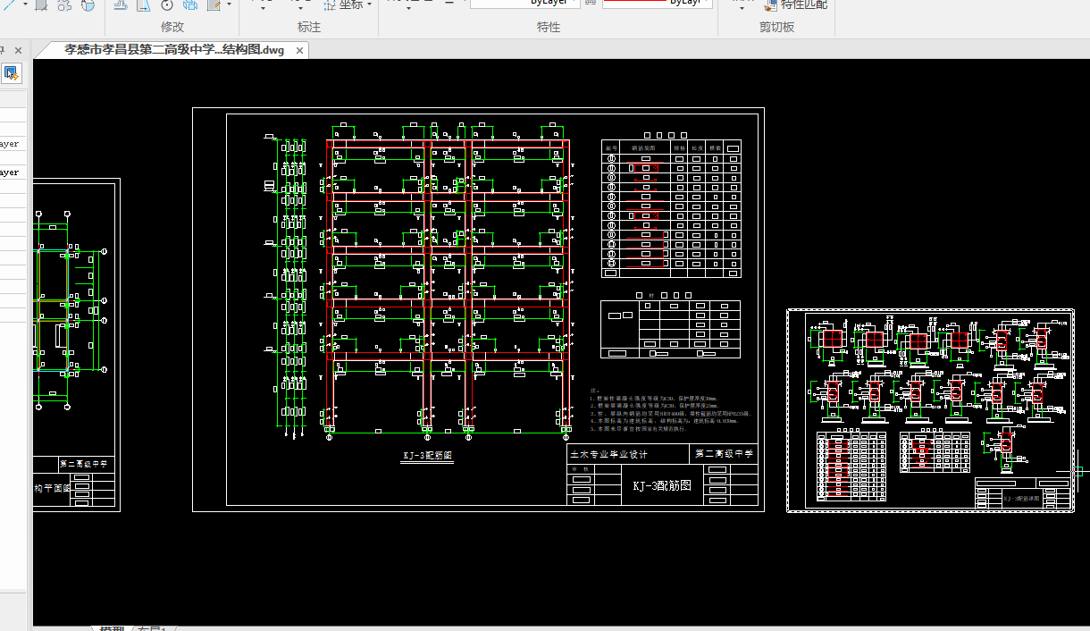
Task: Select the 结构图.dwg document tab
Action: pyautogui.click(x=174, y=50)
